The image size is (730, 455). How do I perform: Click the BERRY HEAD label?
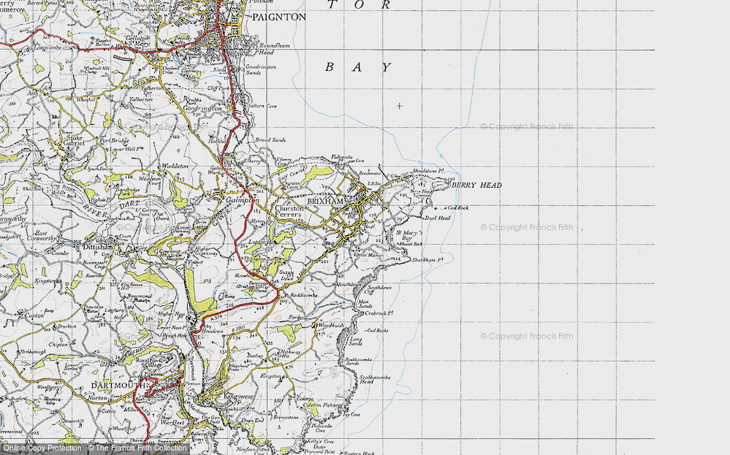pos(476,186)
